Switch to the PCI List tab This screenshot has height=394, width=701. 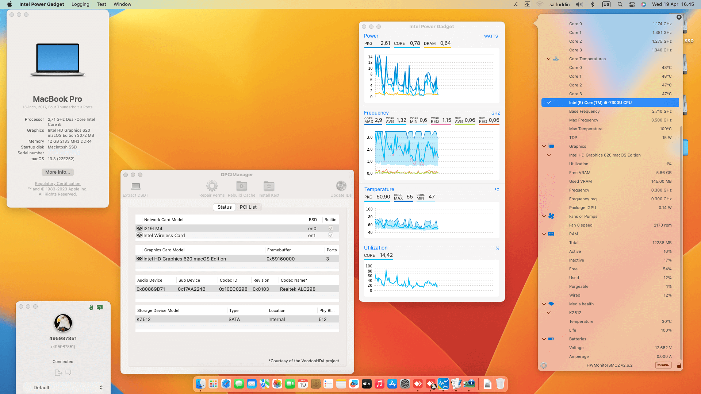tap(248, 207)
